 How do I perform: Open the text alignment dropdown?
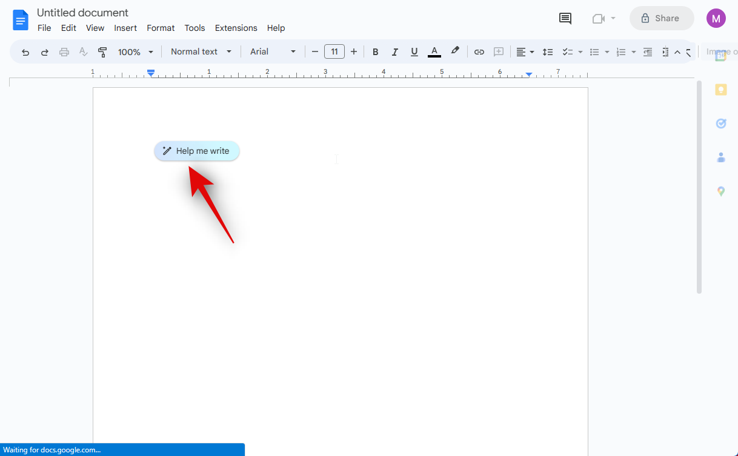(525, 52)
